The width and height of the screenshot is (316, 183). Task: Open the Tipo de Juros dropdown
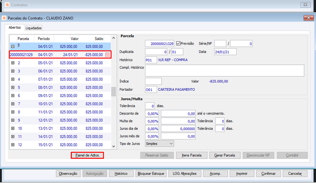click(x=159, y=144)
